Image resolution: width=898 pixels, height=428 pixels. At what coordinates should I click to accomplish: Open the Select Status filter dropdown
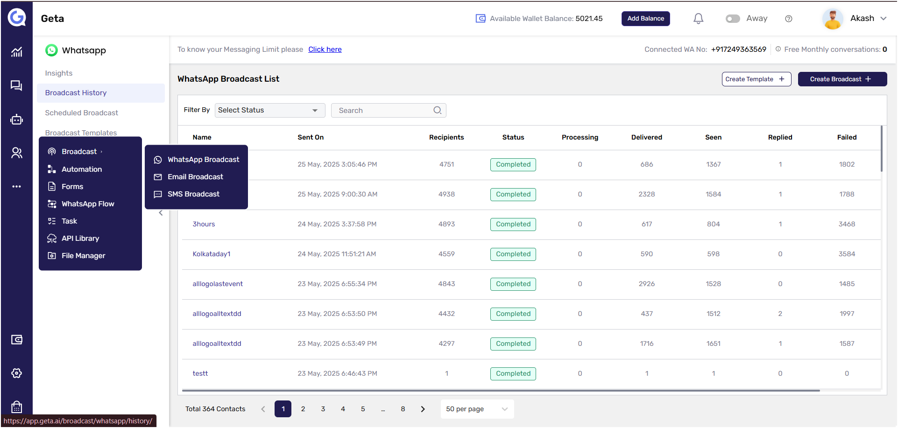point(269,110)
